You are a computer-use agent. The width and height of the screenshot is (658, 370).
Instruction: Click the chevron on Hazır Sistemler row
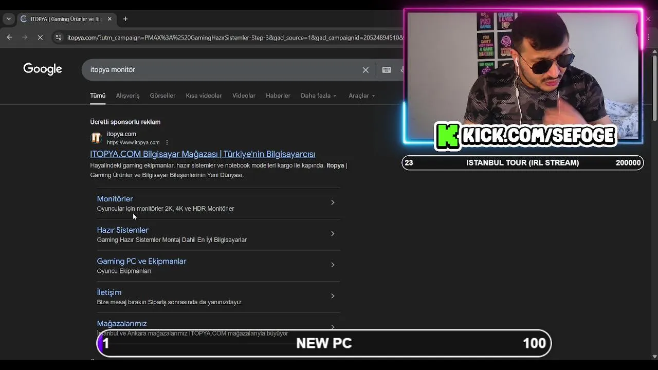point(333,234)
